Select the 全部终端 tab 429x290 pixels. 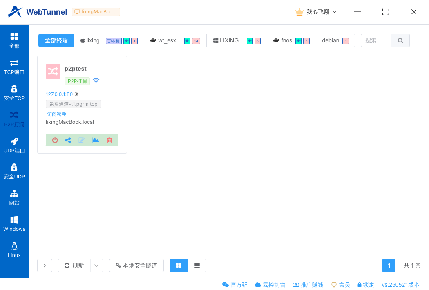click(x=56, y=40)
